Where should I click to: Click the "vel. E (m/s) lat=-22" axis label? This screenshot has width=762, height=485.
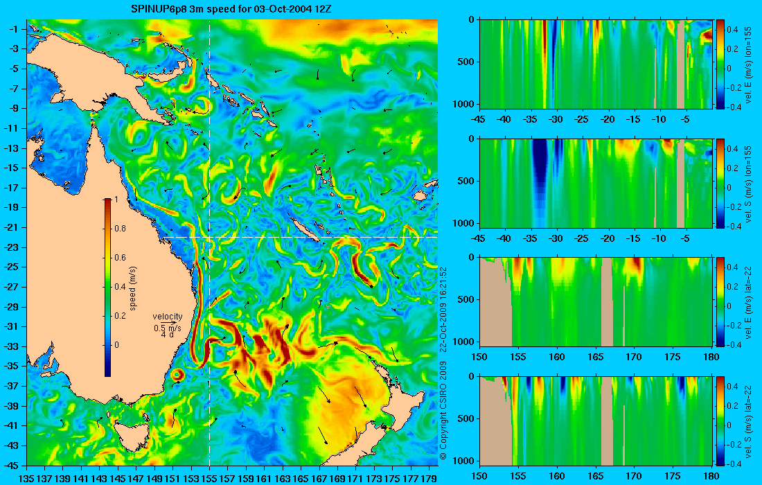[x=749, y=302]
